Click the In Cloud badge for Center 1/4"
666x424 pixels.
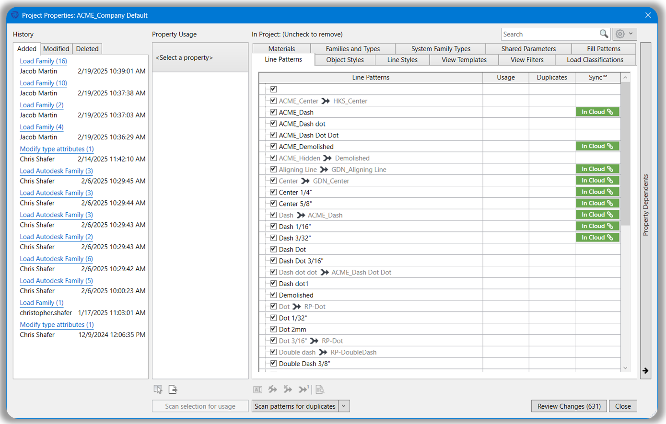(597, 192)
